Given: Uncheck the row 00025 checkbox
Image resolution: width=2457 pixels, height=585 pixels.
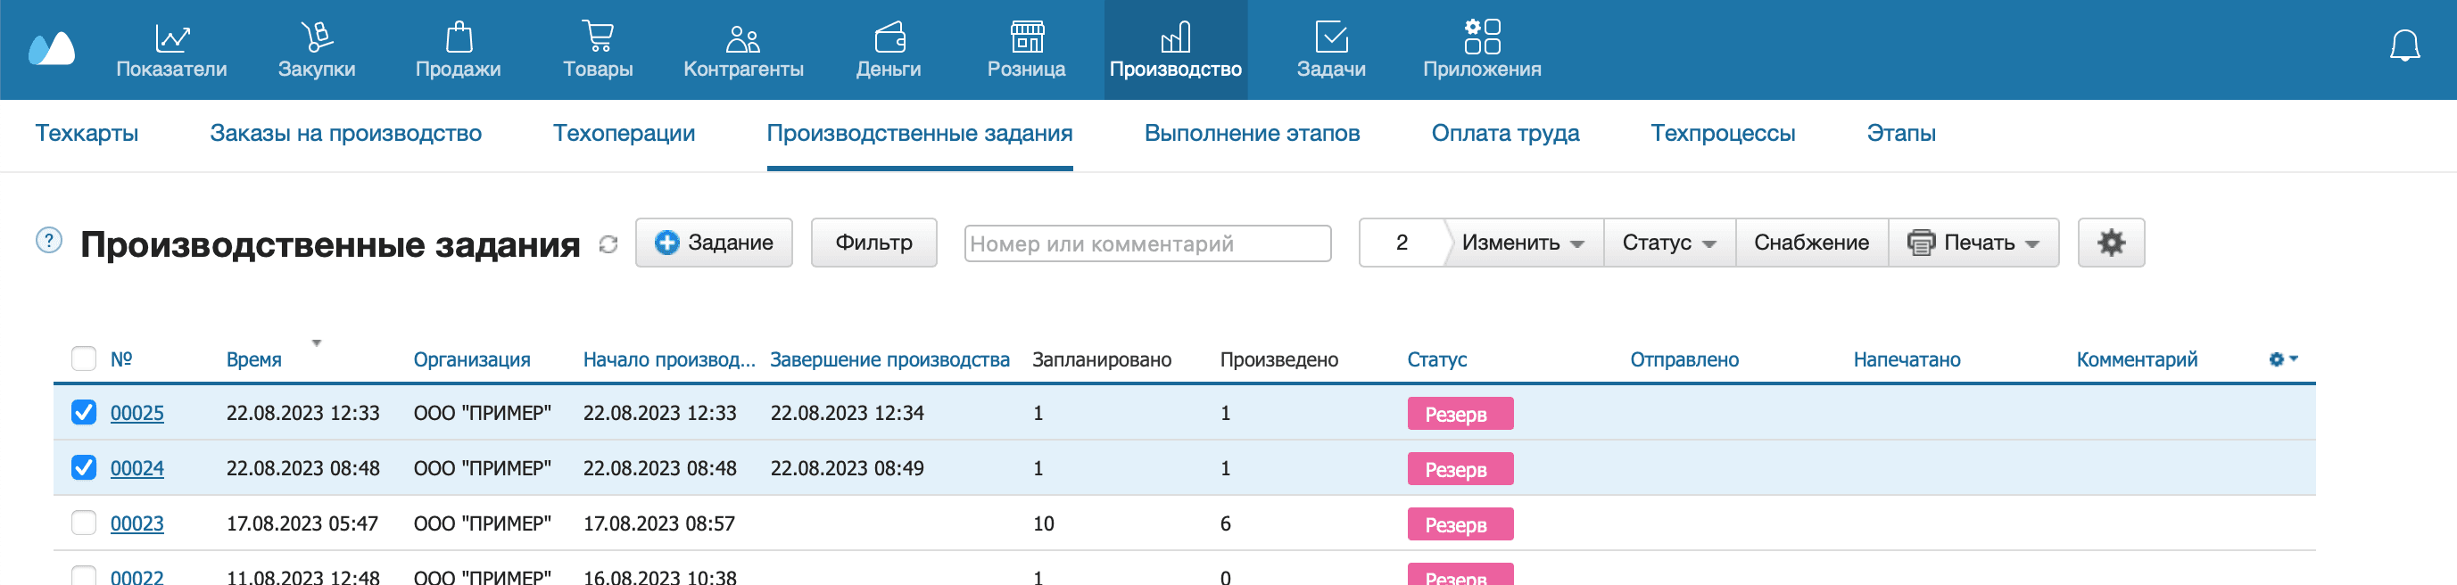Looking at the screenshot, I should tap(84, 412).
